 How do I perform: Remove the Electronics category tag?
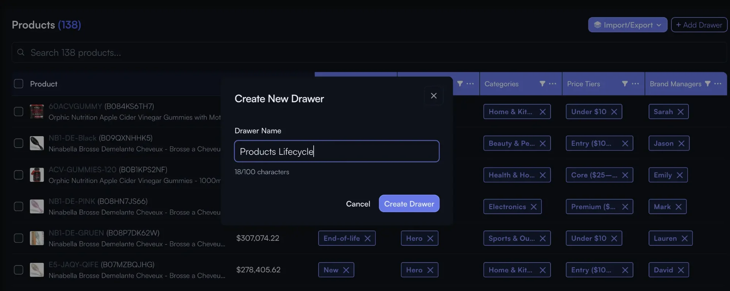534,207
